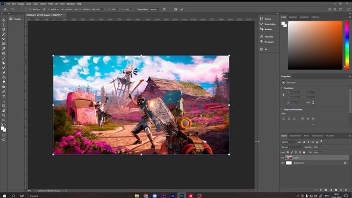This screenshot has width=352, height=198.
Task: Click the vertical hue slider
Action: [347, 45]
